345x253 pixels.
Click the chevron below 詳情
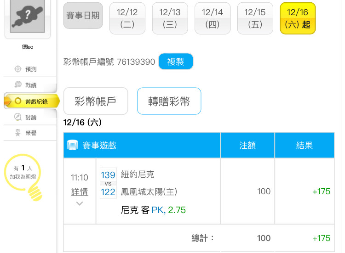[x=80, y=203]
